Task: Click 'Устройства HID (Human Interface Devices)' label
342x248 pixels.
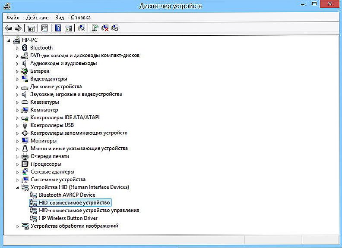Action: click(x=80, y=187)
